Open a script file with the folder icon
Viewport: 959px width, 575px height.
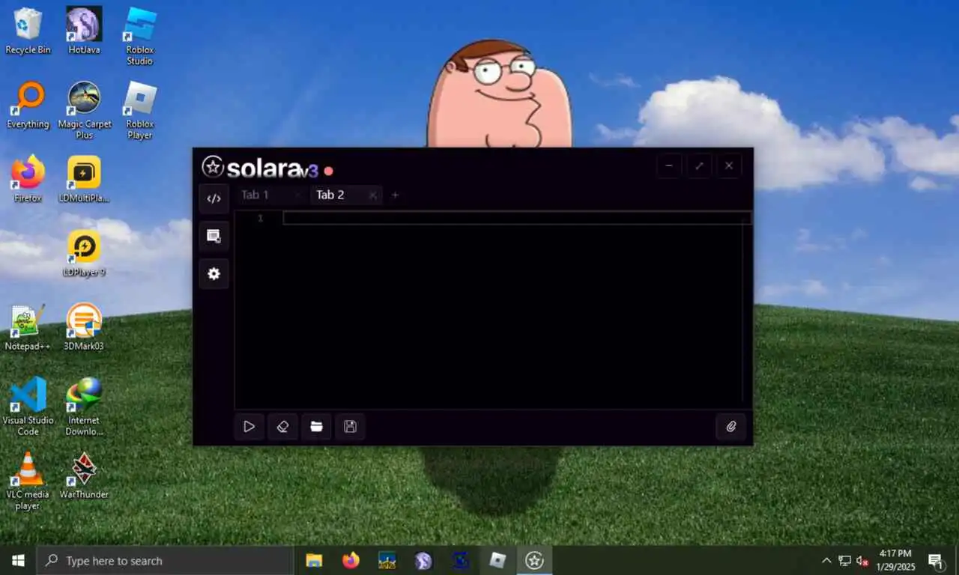click(x=316, y=427)
